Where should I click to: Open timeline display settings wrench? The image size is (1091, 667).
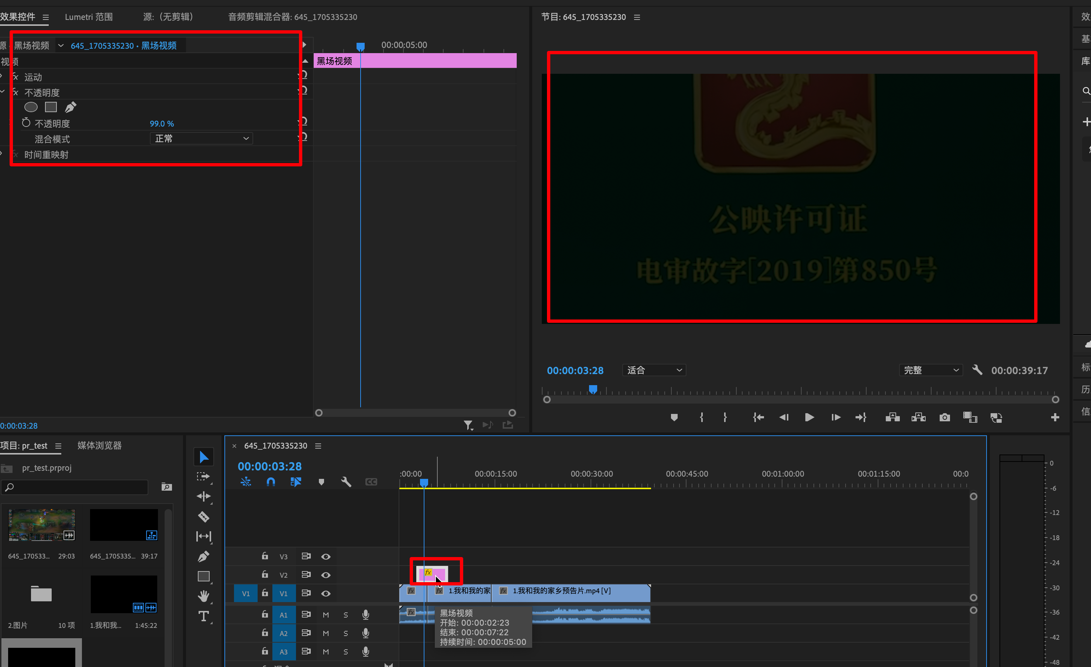(346, 482)
